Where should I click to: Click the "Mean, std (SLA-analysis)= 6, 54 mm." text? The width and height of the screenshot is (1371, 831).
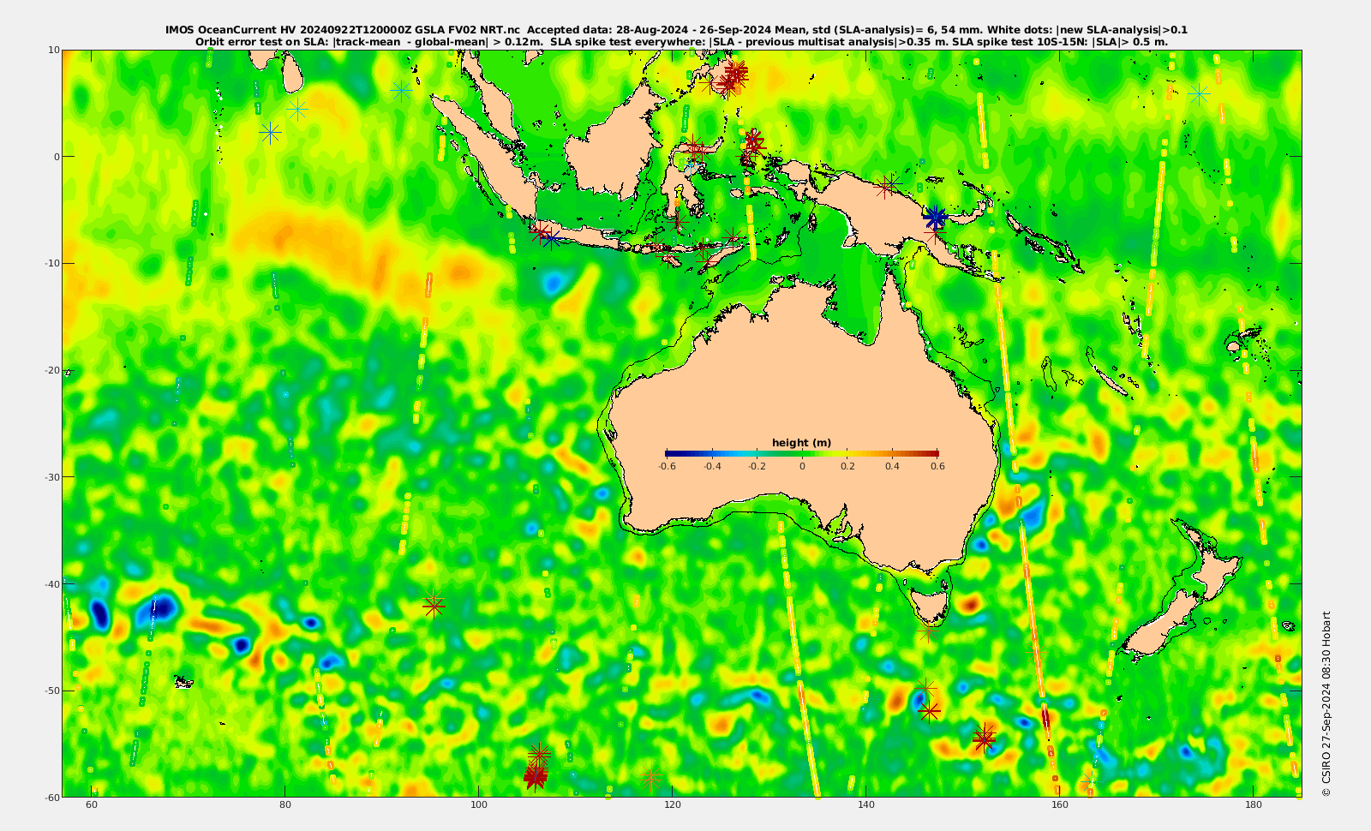pos(879,30)
